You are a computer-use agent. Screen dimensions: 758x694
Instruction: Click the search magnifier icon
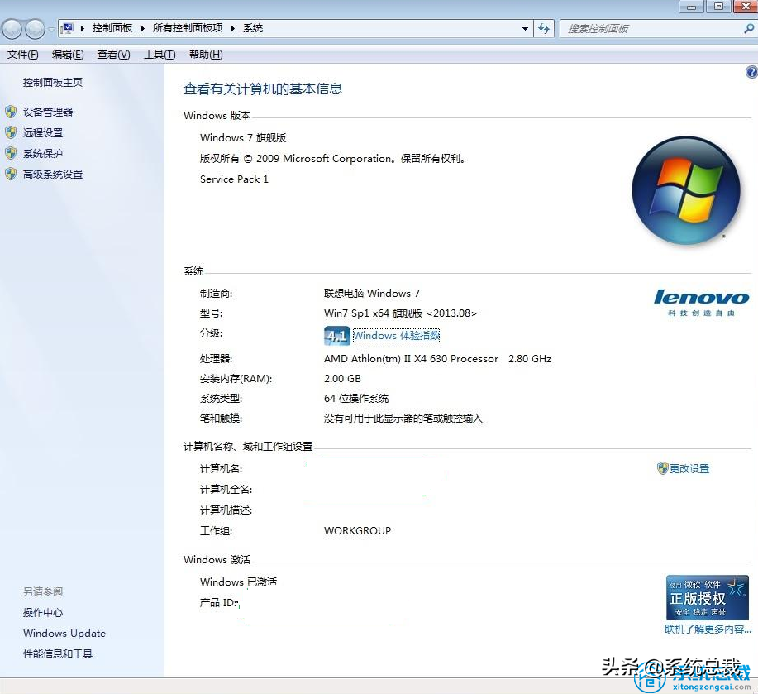pos(749,29)
